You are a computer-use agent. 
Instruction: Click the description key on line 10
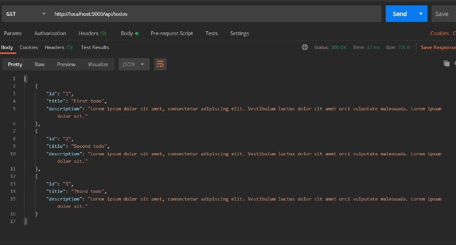click(x=64, y=154)
